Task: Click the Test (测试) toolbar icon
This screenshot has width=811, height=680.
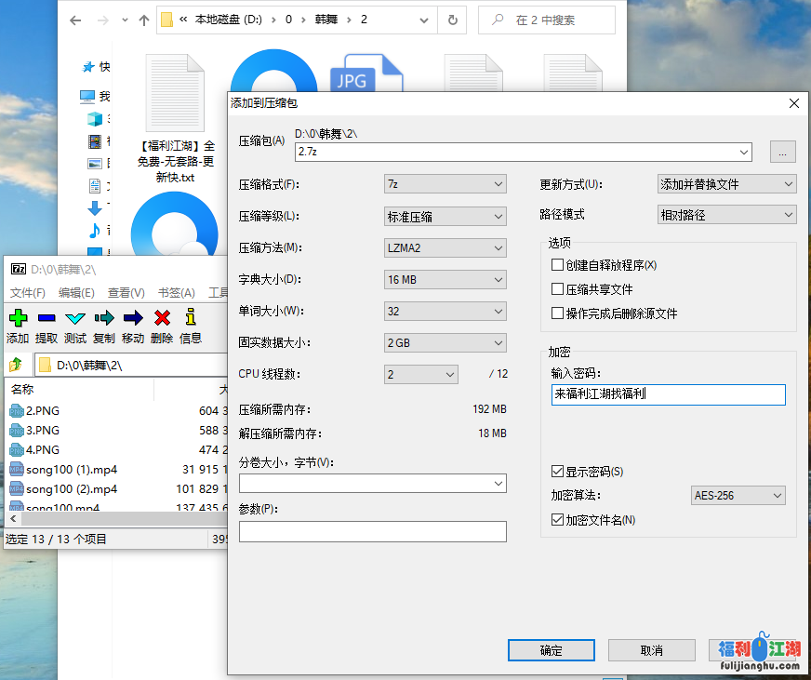Action: [75, 318]
